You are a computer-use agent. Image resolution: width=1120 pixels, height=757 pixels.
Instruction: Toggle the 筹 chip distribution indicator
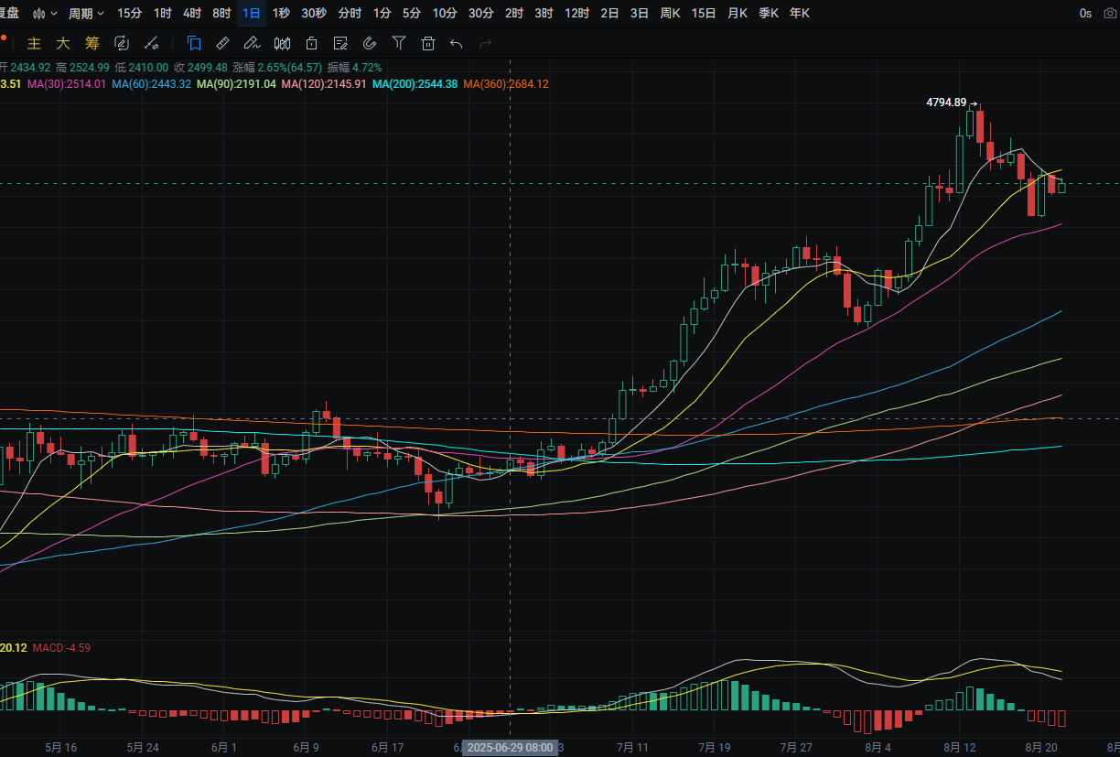[92, 43]
